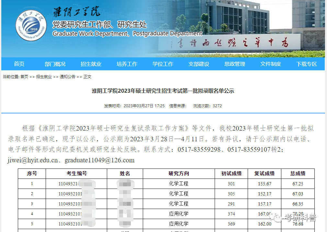Click the 复试成绩 column header
This screenshot has width=327, height=232.
click(265, 174)
